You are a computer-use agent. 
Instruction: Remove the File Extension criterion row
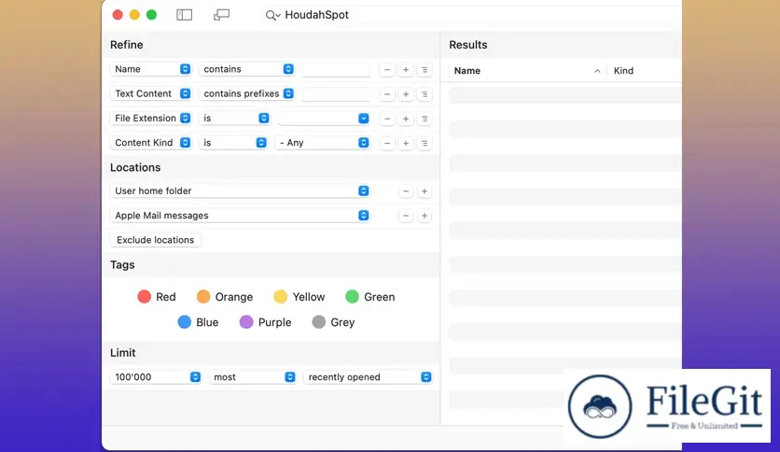(x=387, y=119)
